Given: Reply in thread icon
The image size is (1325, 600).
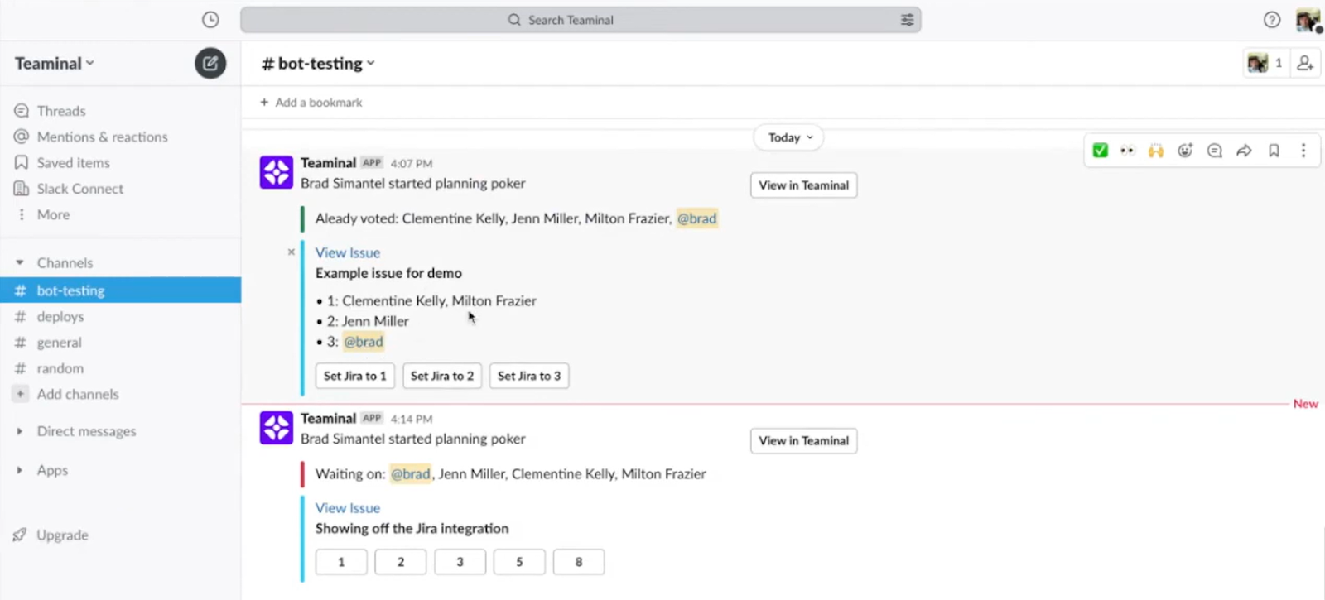Looking at the screenshot, I should 1215,151.
